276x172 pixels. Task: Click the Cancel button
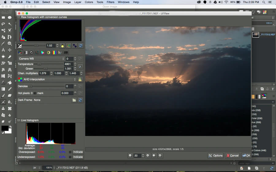[232, 156]
